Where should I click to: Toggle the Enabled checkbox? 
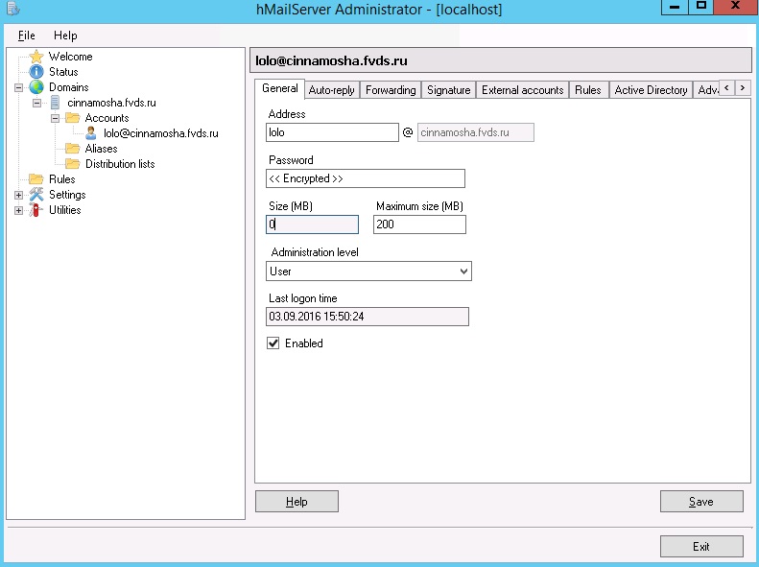point(273,343)
